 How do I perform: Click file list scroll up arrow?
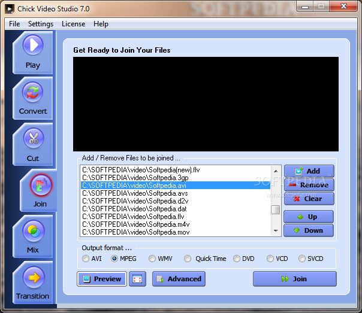pyautogui.click(x=276, y=171)
